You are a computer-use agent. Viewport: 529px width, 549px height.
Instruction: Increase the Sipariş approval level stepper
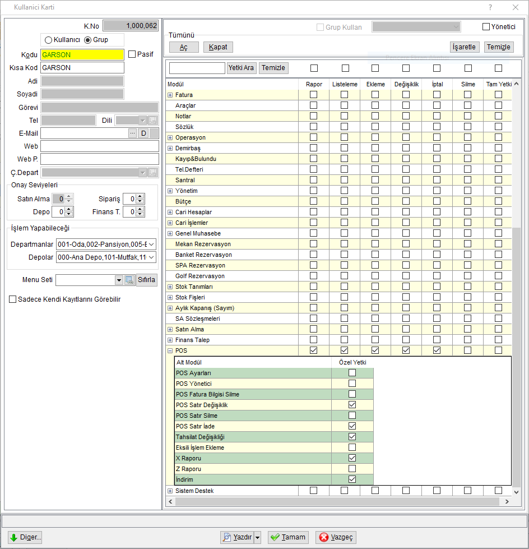140,196
